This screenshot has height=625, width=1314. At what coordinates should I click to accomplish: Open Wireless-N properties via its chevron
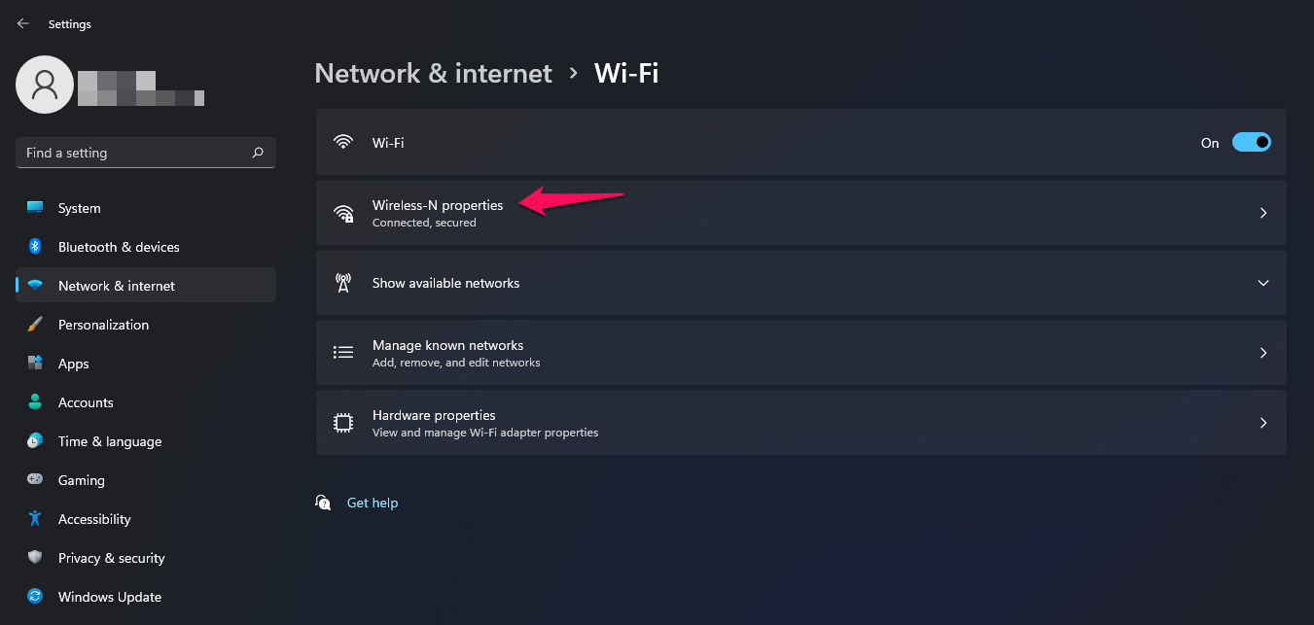point(1262,212)
